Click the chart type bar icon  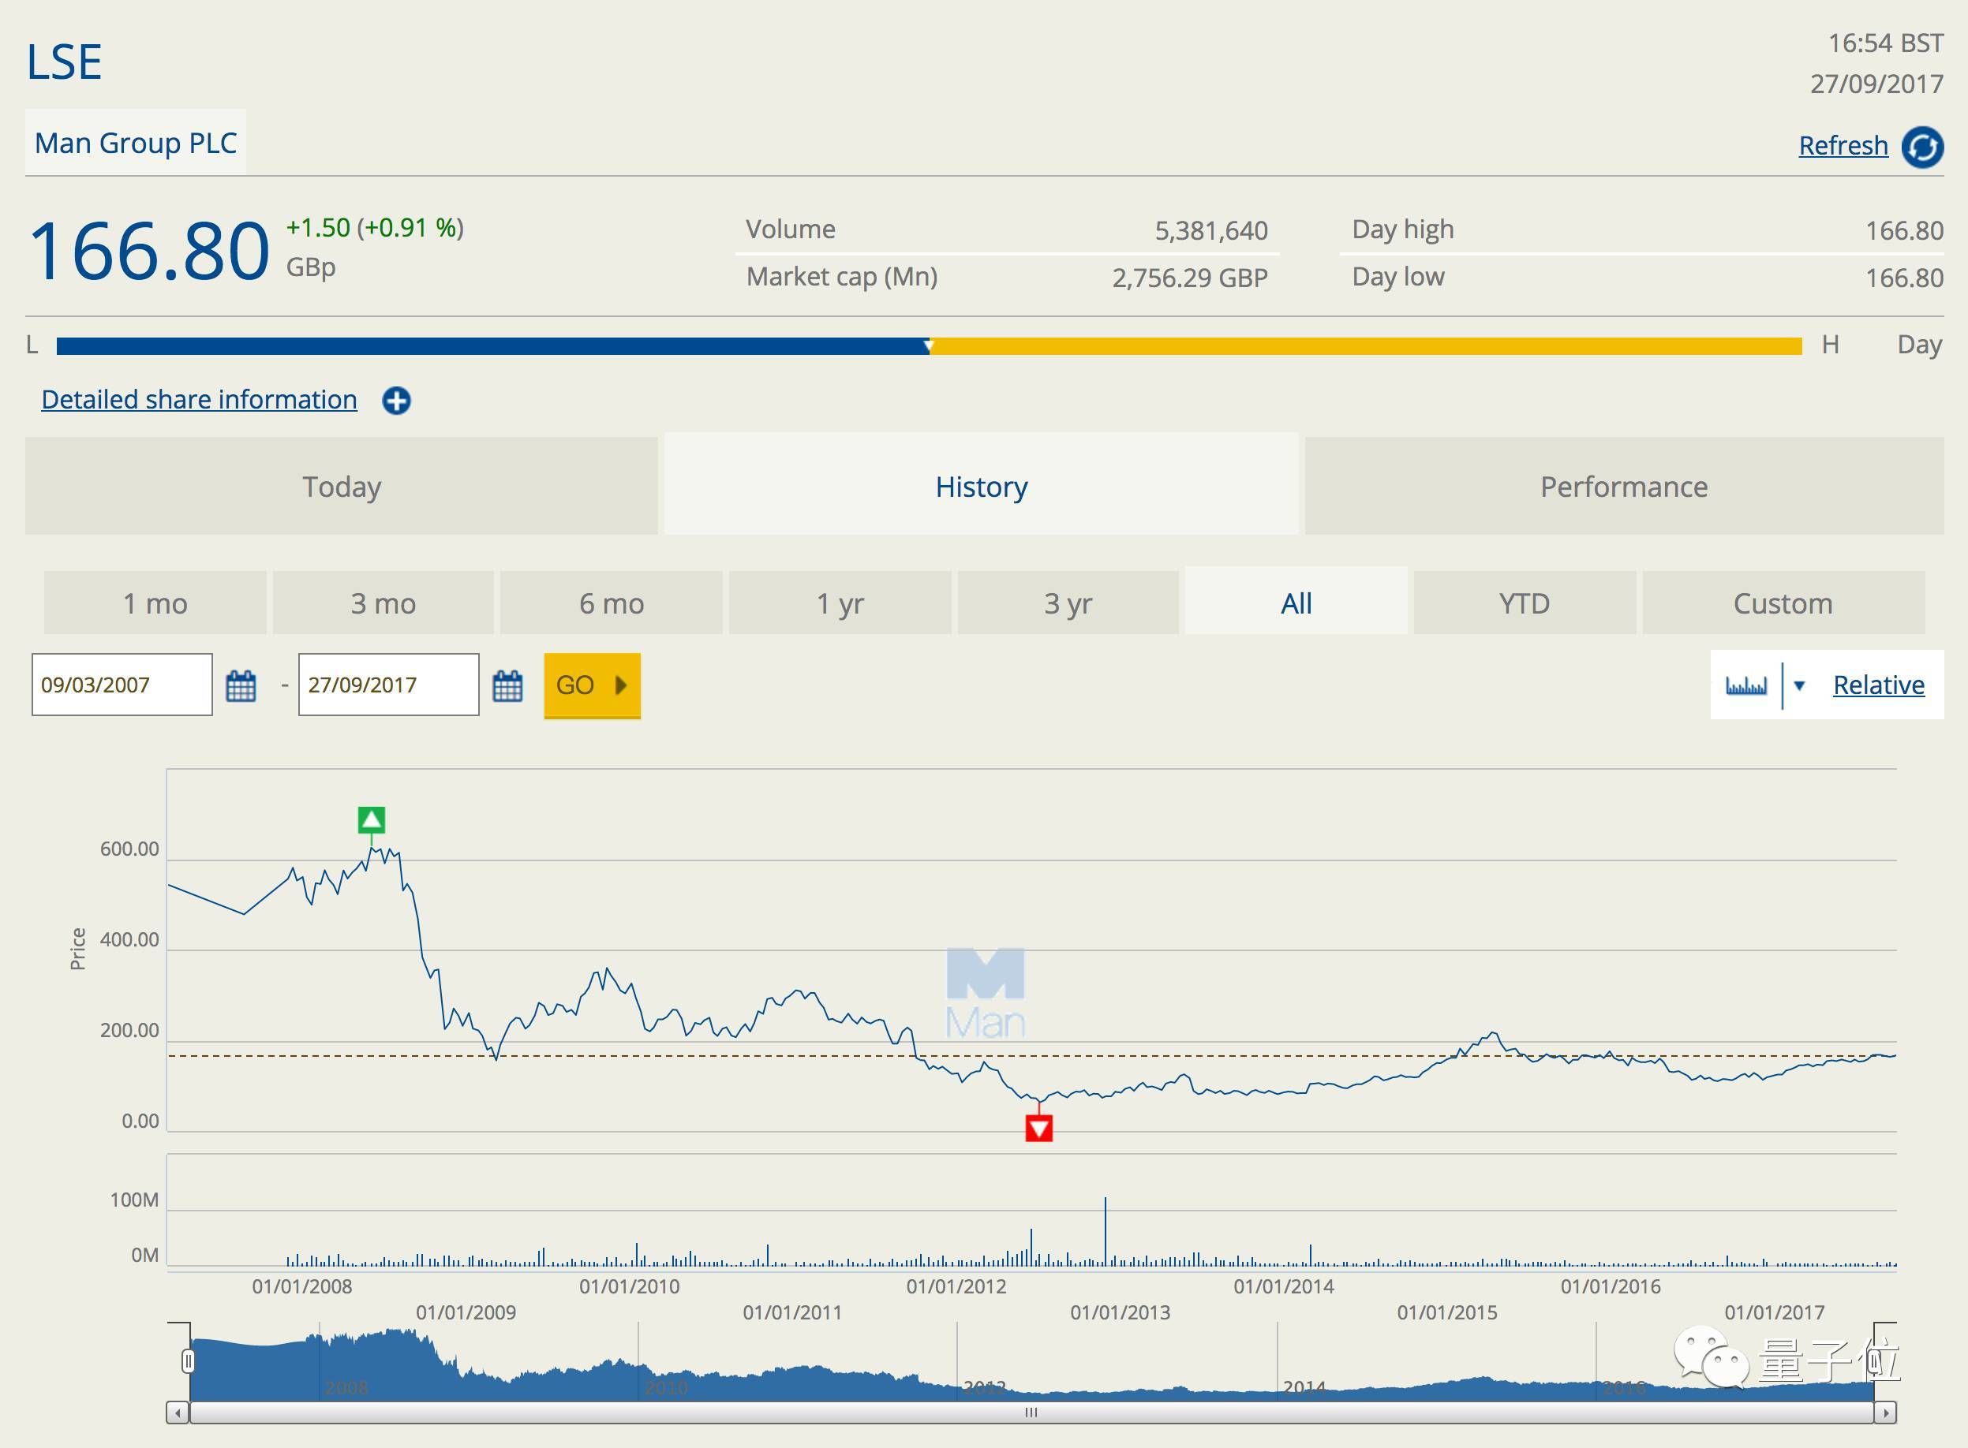coord(1746,685)
